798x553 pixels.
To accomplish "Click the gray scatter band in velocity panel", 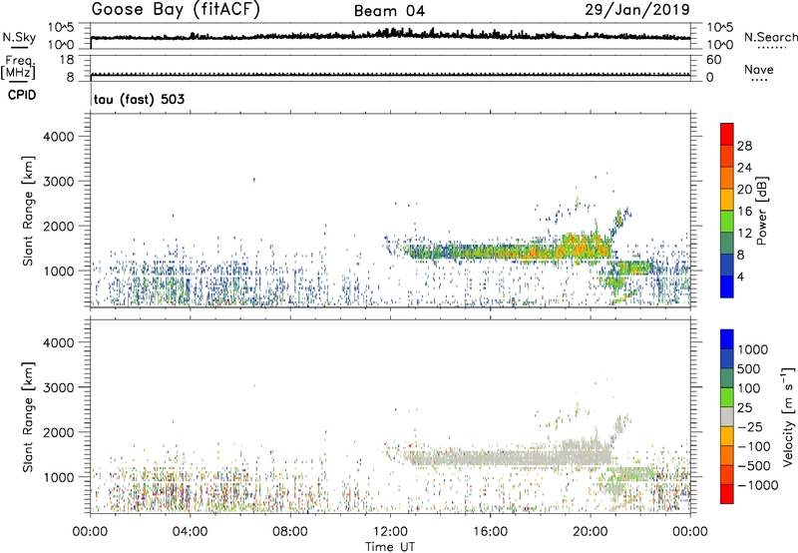I will click(509, 458).
